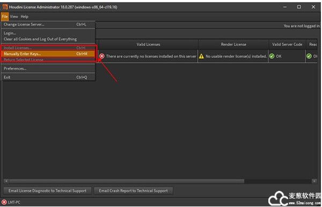Click the Houdini logo icon in title bar
The width and height of the screenshot is (322, 207).
[x=5, y=7]
